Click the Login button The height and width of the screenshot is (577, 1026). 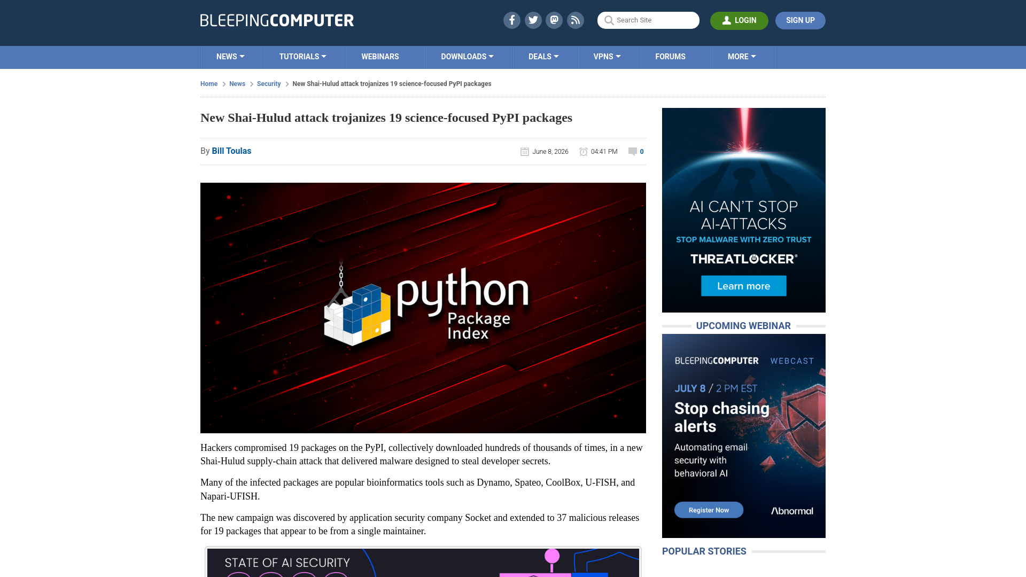[x=739, y=20]
